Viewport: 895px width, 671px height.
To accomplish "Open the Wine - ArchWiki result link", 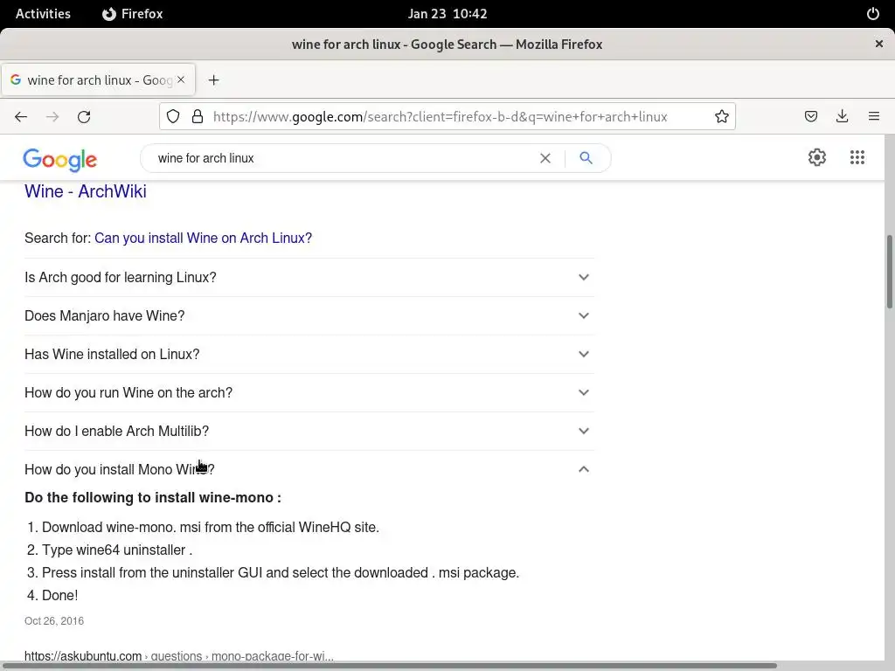I will (x=86, y=191).
